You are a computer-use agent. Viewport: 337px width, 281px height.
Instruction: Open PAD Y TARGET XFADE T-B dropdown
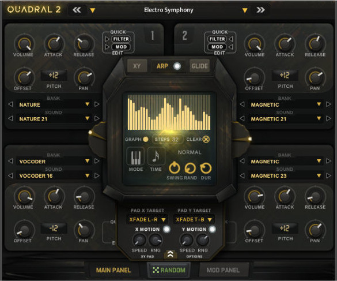[x=194, y=219]
